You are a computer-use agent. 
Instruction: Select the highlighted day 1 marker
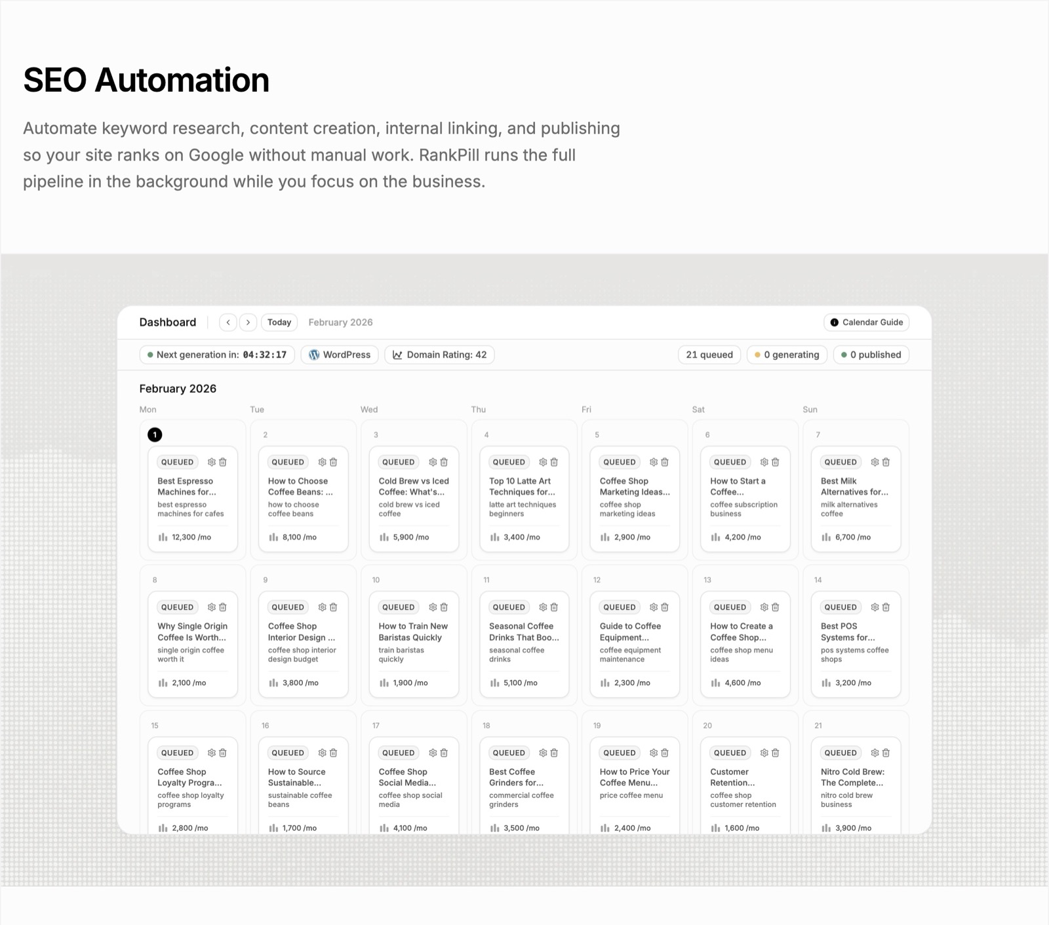coord(155,435)
